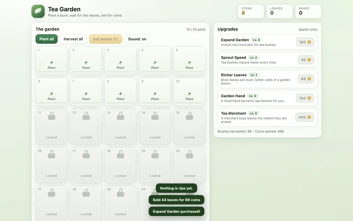Image resolution: width=353 pixels, height=221 pixels.
Task: Buy Sprout Speed for 96 coins
Action: 306,60
